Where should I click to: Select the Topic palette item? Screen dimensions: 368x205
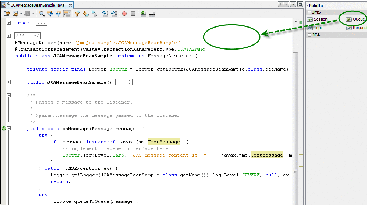coord(315,28)
